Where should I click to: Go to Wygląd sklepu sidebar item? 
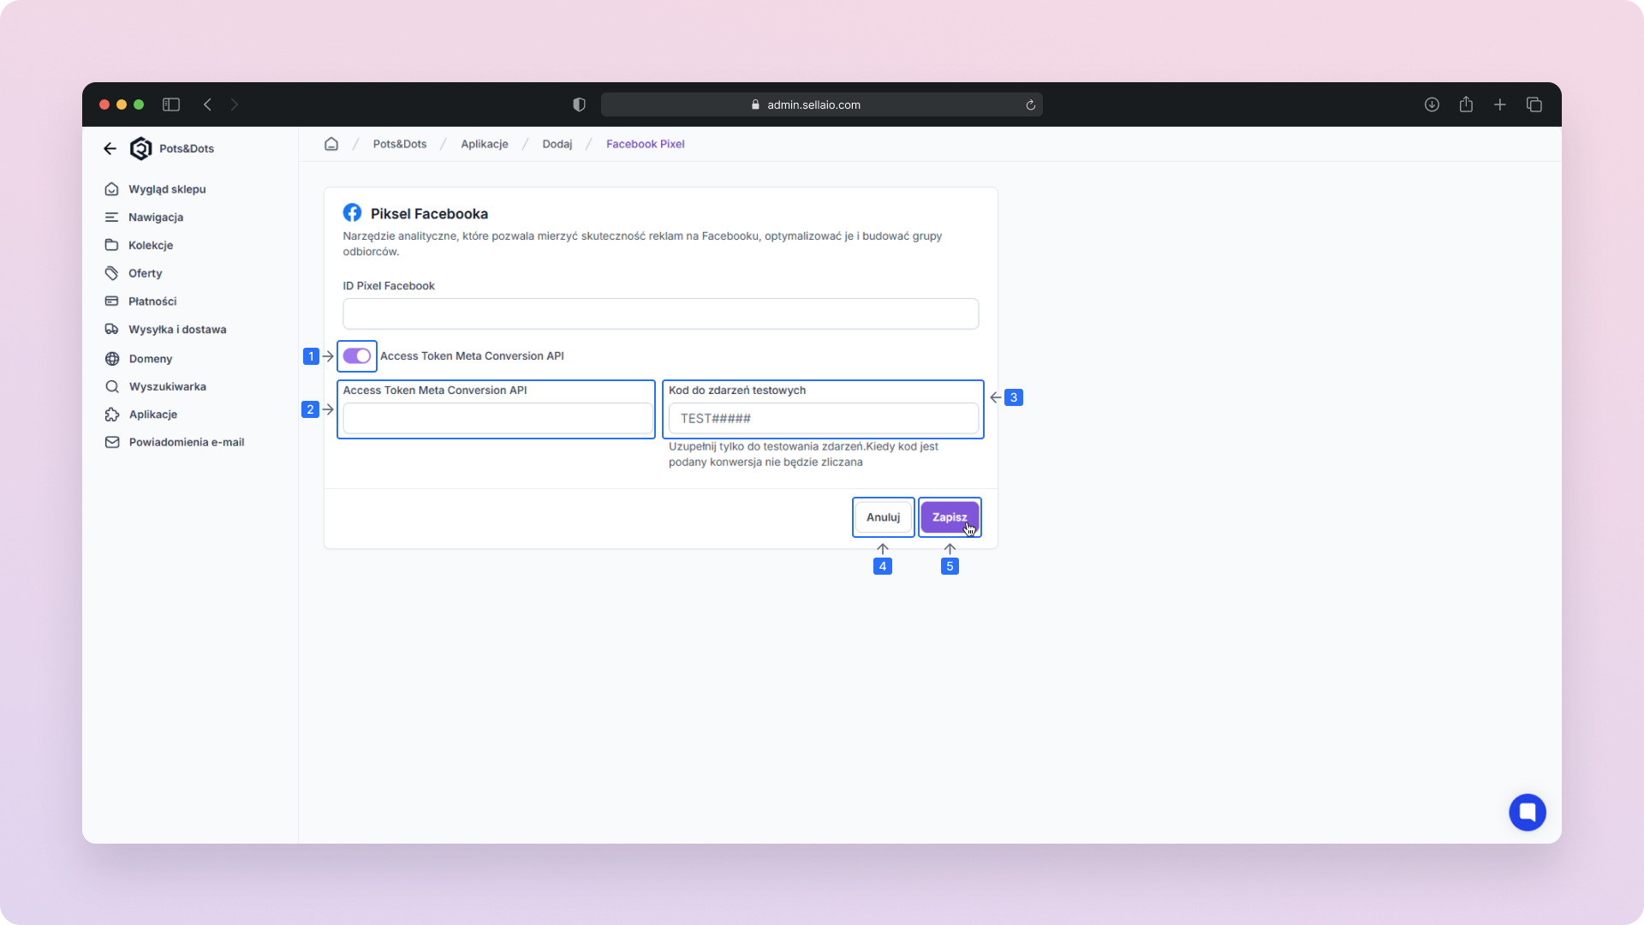[x=167, y=189]
